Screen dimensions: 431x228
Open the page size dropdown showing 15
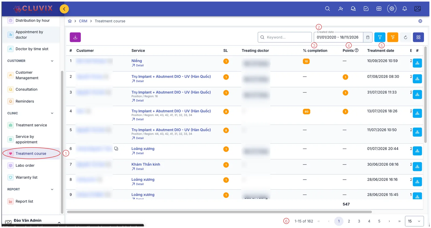point(414,221)
